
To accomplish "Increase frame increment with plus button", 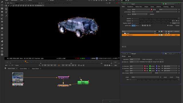I will pyautogui.click(x=83, y=66).
